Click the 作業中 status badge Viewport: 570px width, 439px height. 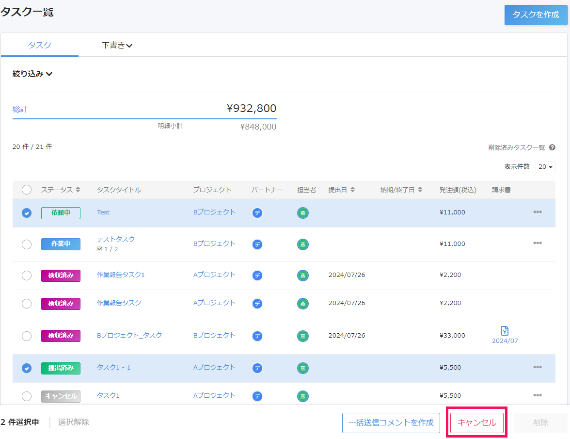[61, 244]
